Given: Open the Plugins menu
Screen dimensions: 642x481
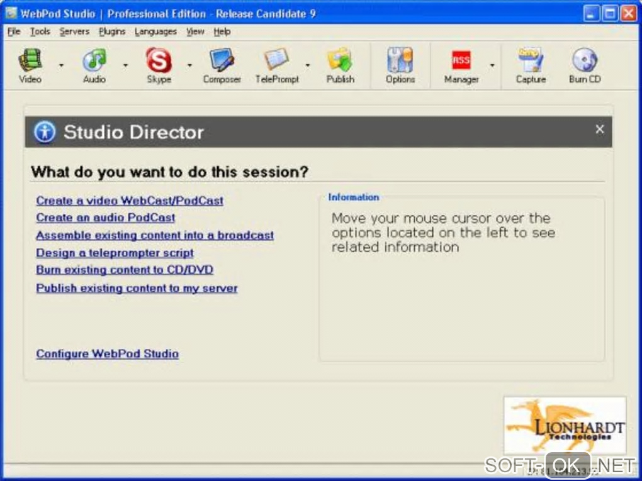Looking at the screenshot, I should pyautogui.click(x=112, y=31).
